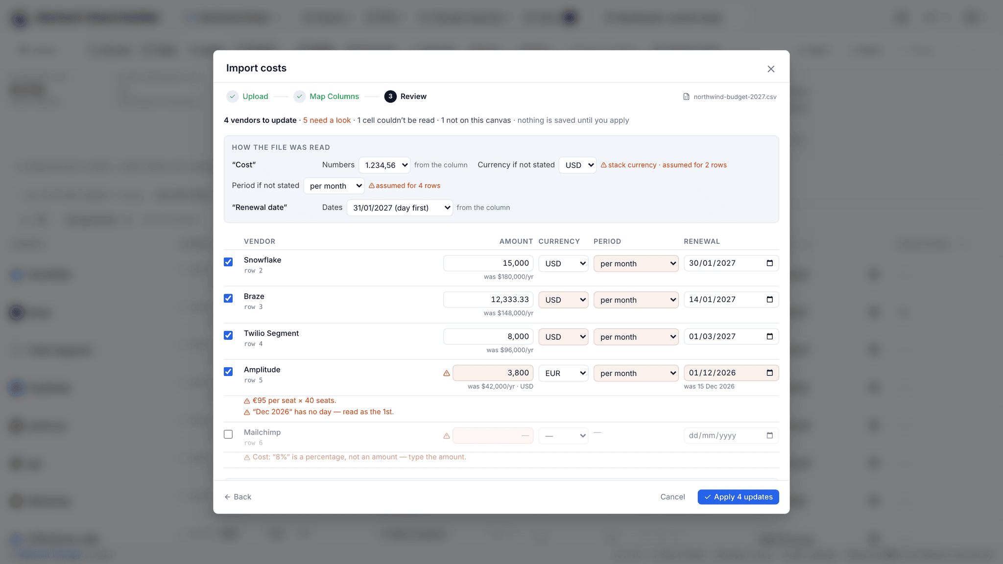
Task: Click the Upload step checkmark icon
Action: tap(233, 96)
